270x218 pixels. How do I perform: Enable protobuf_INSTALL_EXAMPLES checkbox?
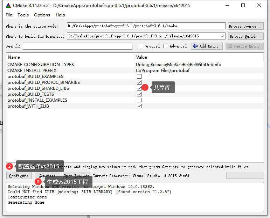pyautogui.click(x=139, y=100)
